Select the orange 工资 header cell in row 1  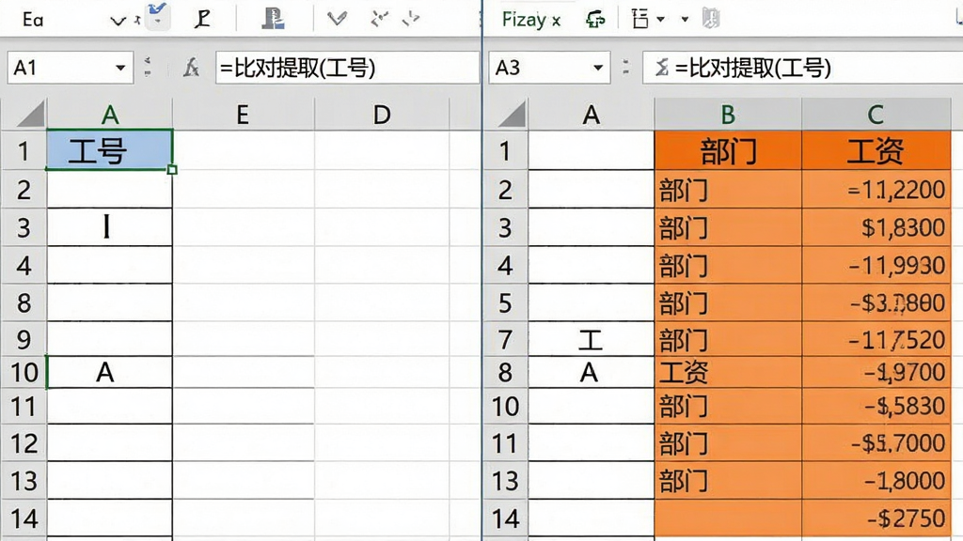point(876,149)
